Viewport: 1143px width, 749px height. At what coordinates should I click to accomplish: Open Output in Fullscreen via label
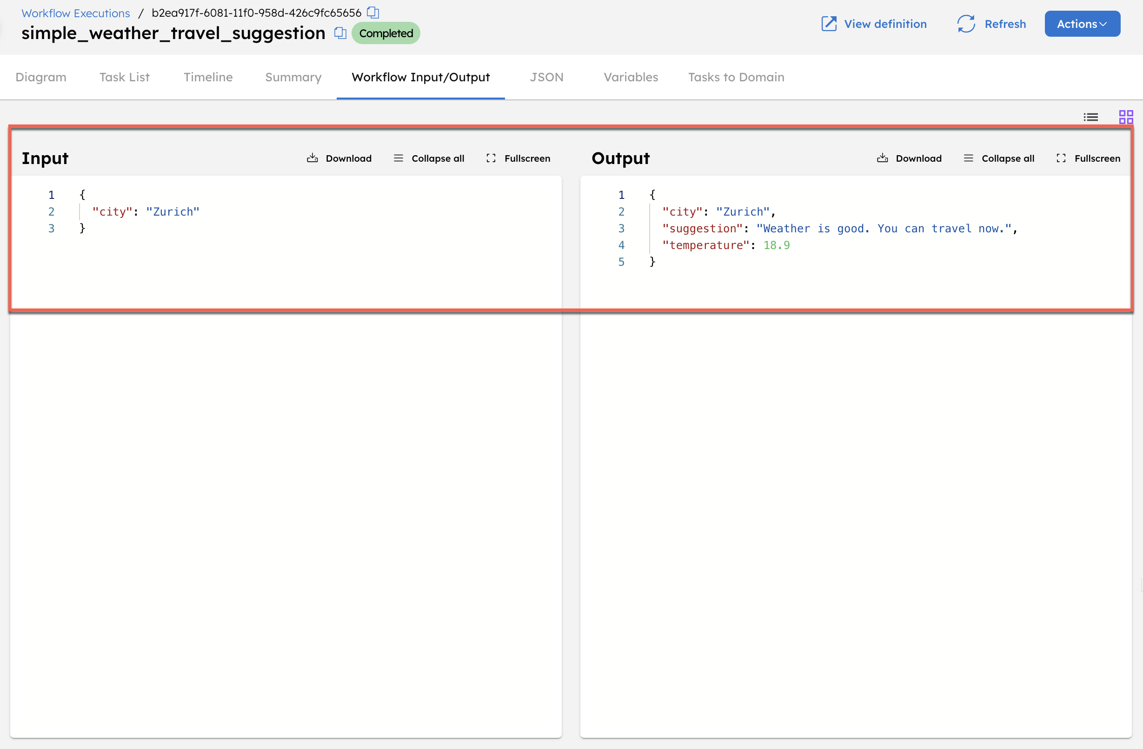tap(1097, 158)
